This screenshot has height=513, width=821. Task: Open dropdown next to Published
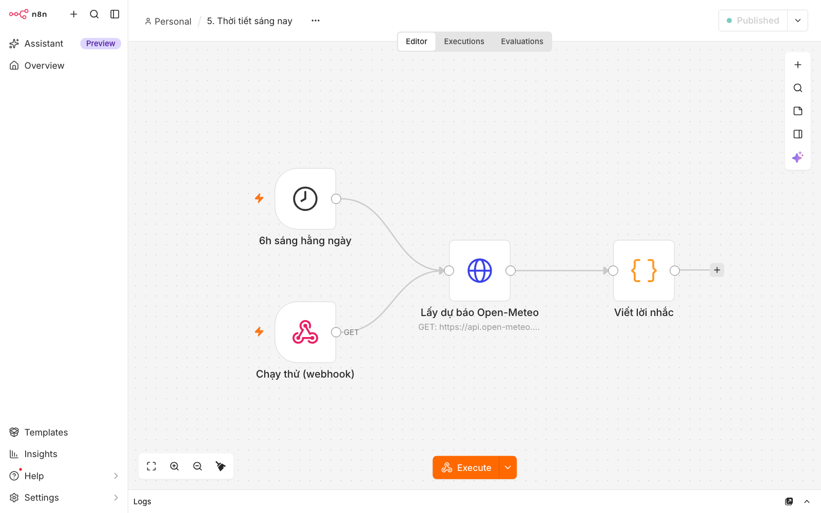[x=798, y=21]
